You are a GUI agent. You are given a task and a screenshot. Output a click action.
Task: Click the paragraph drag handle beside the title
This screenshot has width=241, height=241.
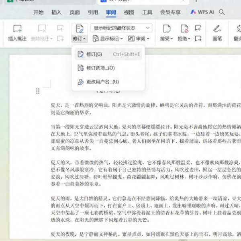click(x=38, y=91)
